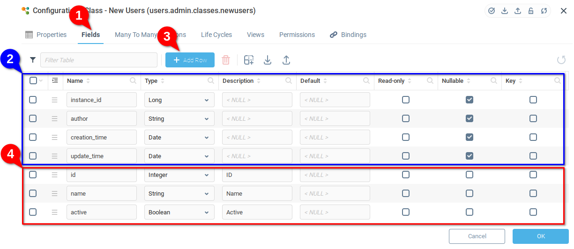The height and width of the screenshot is (249, 574).
Task: Open Type dropdown for author field
Action: (179, 118)
